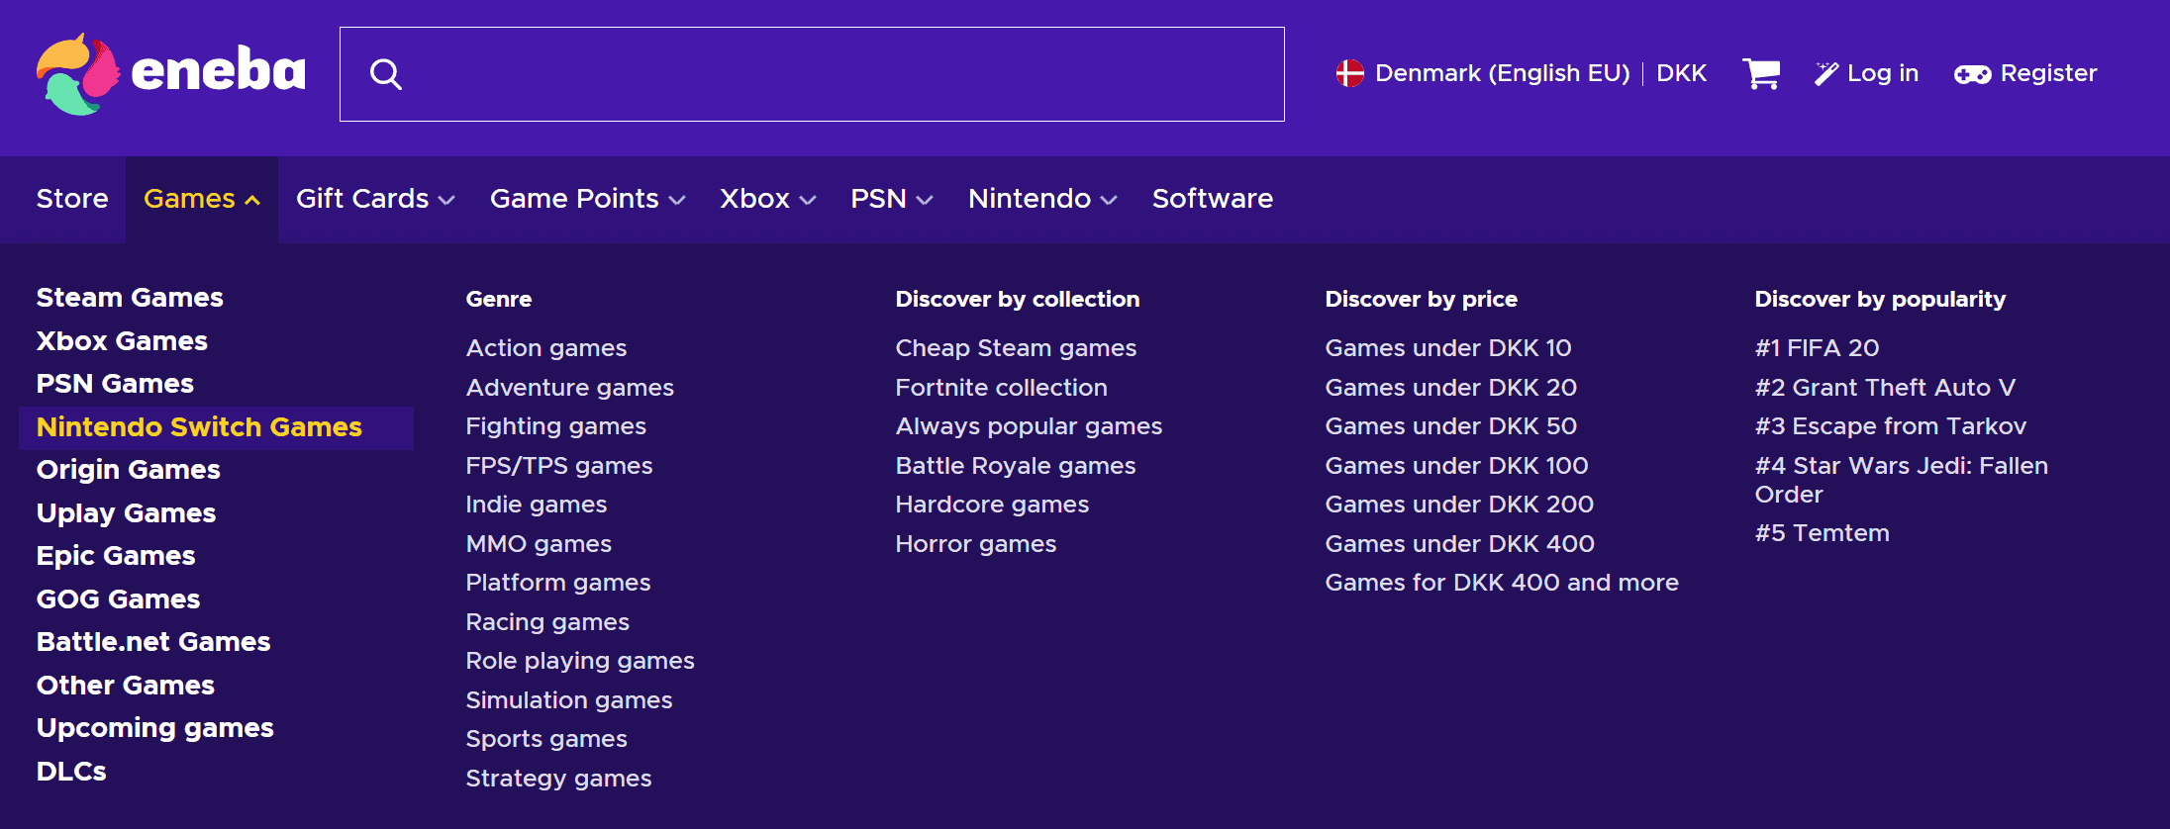Expand the Xbox dropdown
This screenshot has height=829, width=2170.
tap(767, 199)
